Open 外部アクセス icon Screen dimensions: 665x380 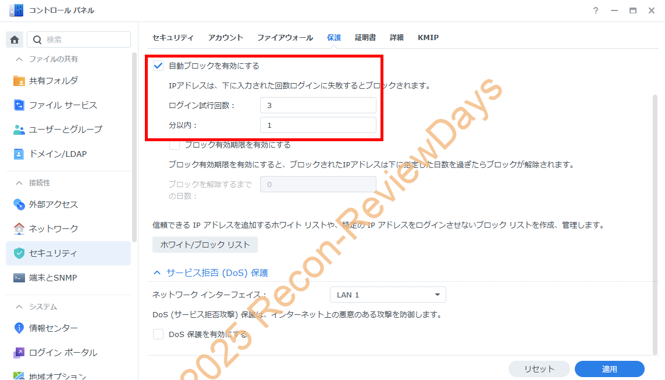tap(19, 205)
